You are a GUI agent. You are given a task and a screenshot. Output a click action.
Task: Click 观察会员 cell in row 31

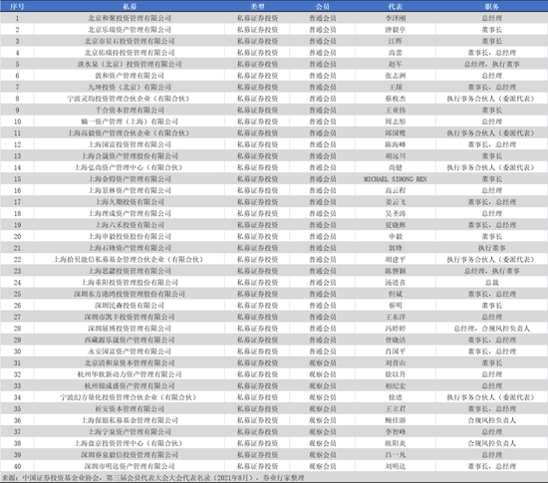click(x=322, y=362)
